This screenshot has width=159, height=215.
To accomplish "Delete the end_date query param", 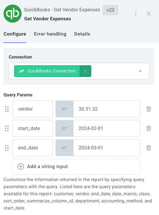I will 149,148.
